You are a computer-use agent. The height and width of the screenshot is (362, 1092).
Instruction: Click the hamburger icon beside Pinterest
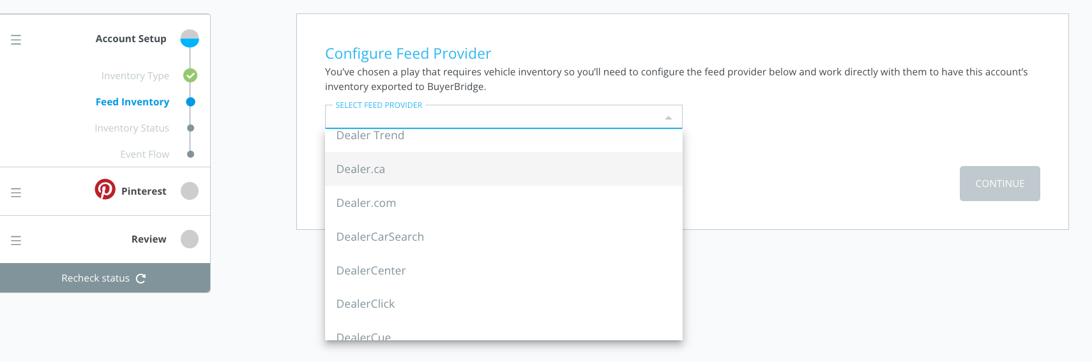pyautogui.click(x=16, y=192)
